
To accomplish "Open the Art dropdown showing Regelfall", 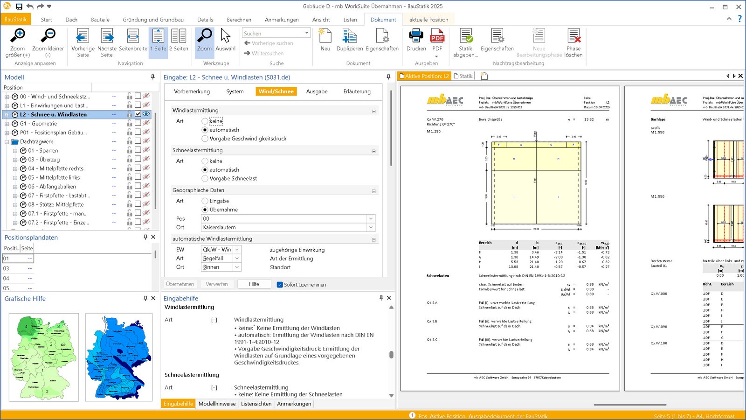I will [x=237, y=259].
